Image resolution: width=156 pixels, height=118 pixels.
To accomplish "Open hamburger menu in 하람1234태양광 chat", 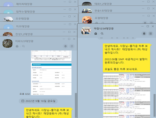I will [x=151, y=34].
